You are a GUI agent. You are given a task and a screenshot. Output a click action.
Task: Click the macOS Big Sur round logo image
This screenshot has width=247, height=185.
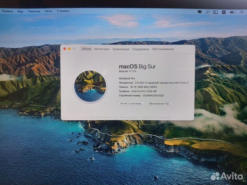pos(90,86)
